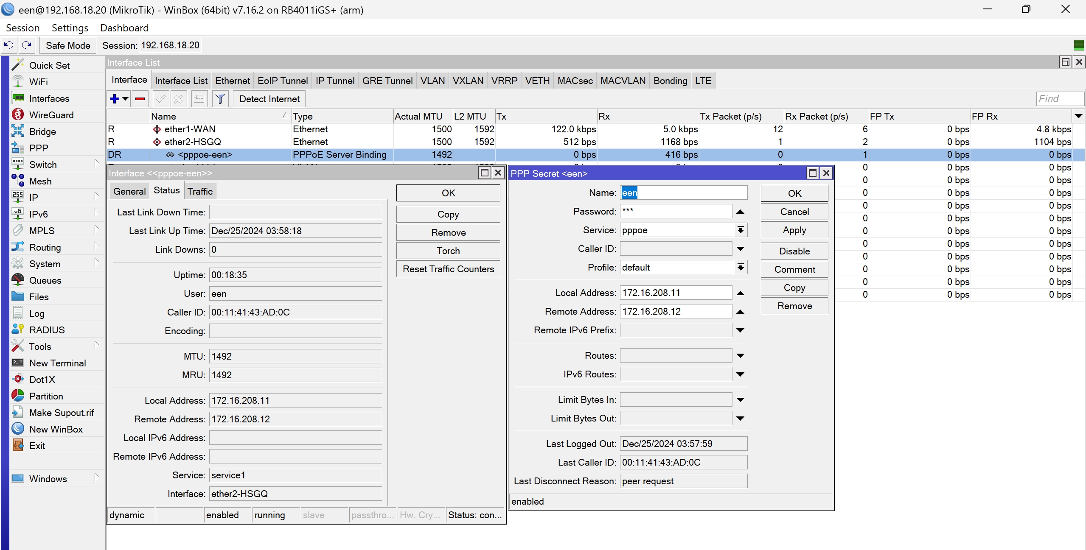
Task: Open the Queues sidebar item
Action: click(x=45, y=280)
